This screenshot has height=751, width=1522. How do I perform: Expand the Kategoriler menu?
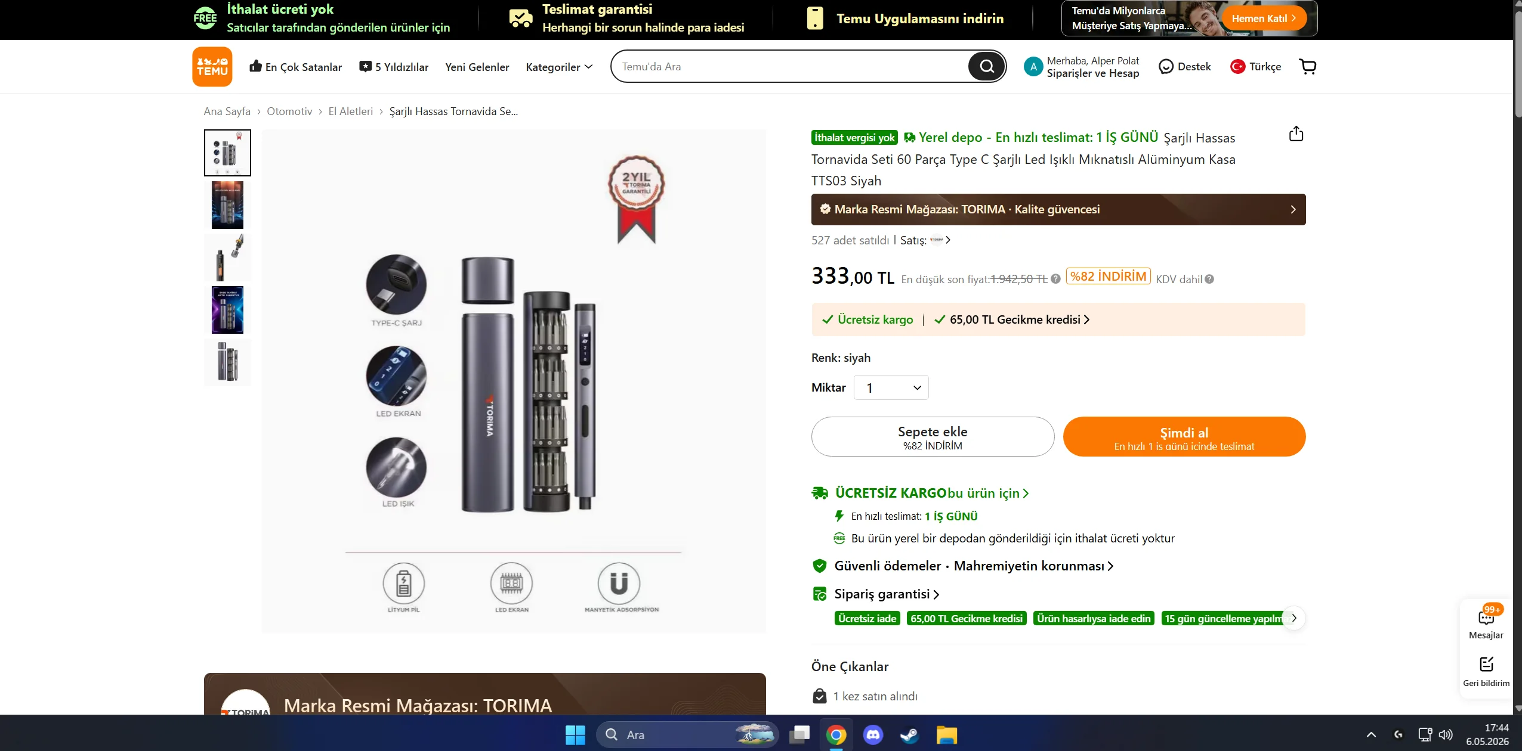click(559, 67)
